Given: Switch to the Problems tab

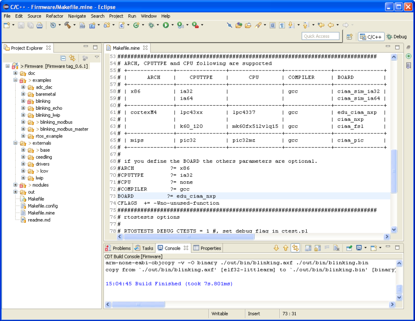Looking at the screenshot, I should pos(119,248).
